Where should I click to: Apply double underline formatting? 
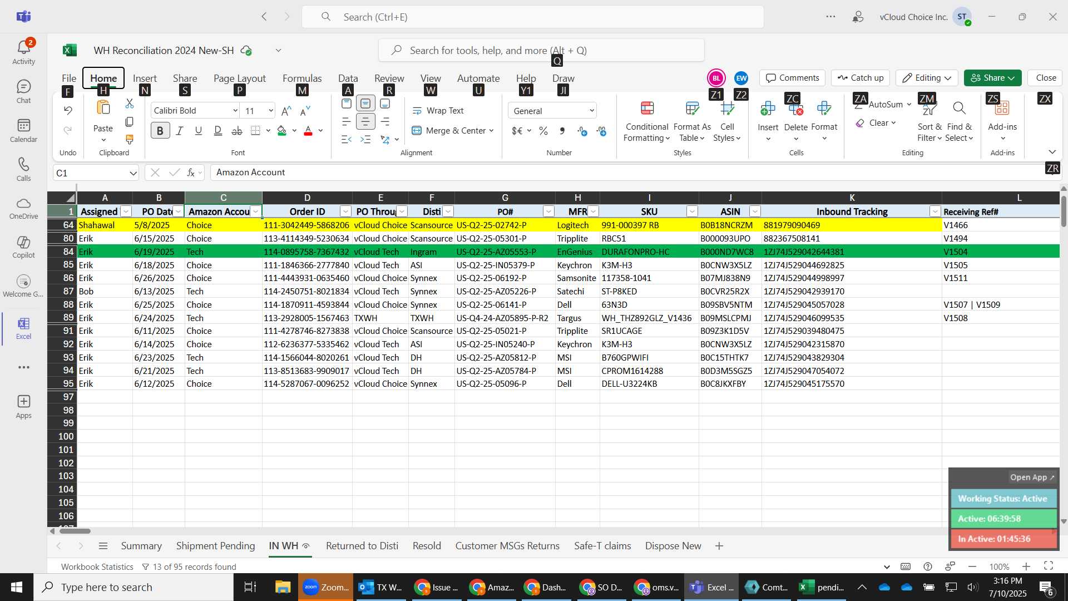point(217,131)
